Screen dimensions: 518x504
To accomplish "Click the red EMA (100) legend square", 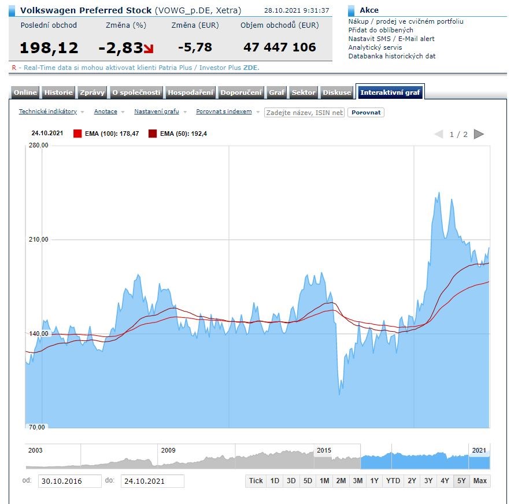I will [x=77, y=134].
